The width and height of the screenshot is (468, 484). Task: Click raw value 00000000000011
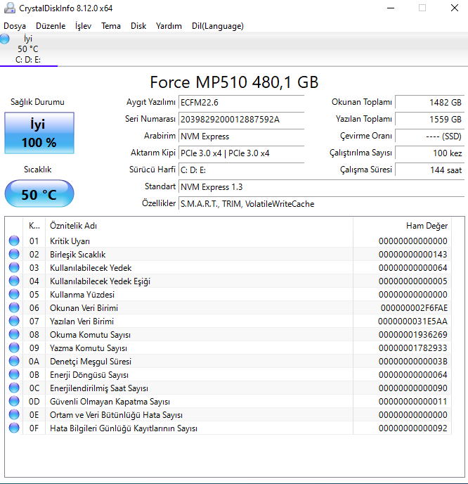point(413,402)
